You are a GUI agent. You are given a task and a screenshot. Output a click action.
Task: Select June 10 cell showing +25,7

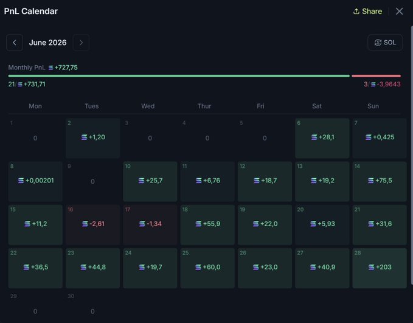coord(150,181)
